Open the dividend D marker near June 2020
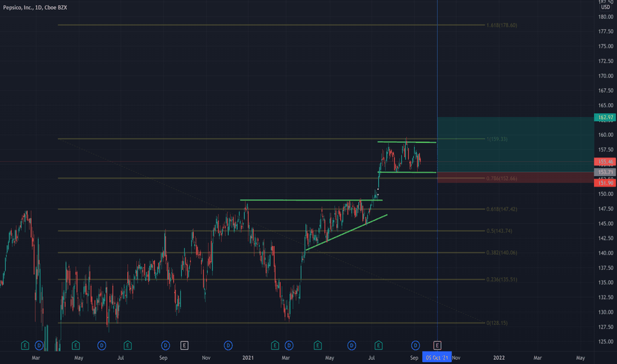Viewport: 617px width, 364px height. click(x=101, y=345)
